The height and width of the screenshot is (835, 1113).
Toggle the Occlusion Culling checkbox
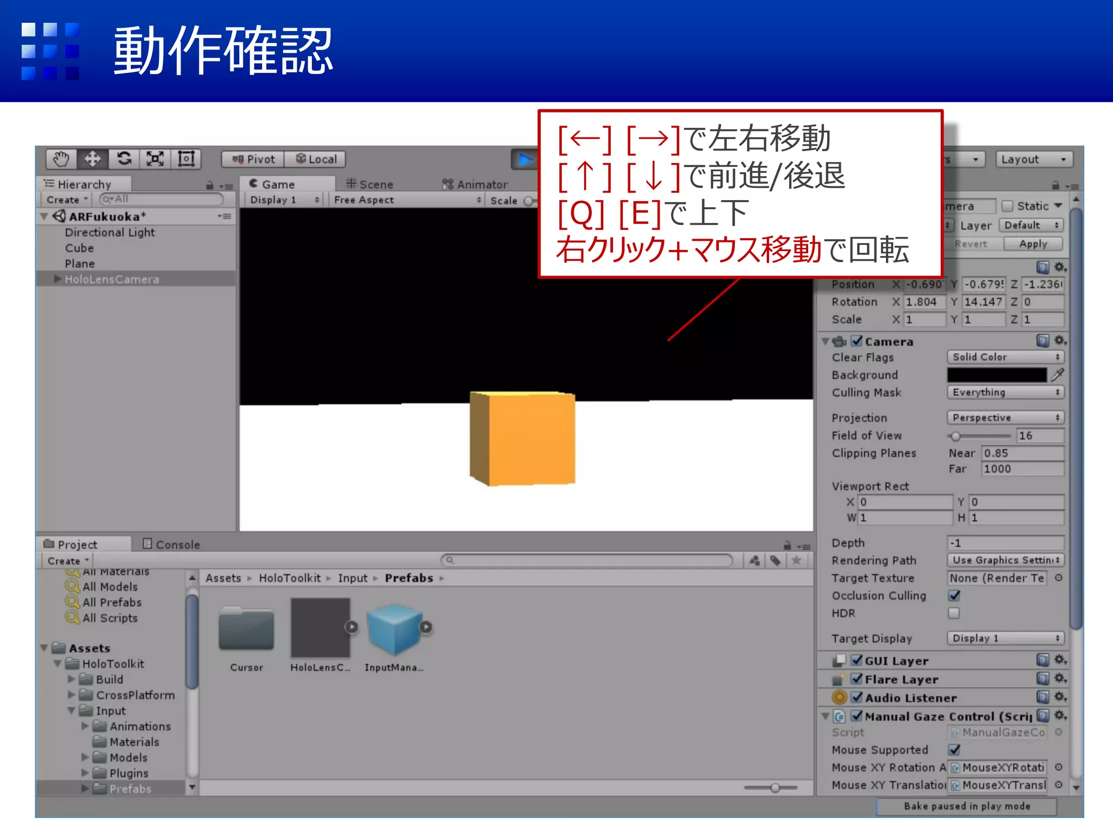(x=954, y=595)
